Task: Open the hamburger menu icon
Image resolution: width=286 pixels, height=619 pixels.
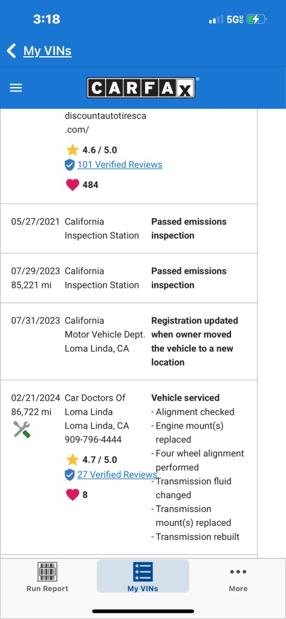Action: (x=16, y=88)
